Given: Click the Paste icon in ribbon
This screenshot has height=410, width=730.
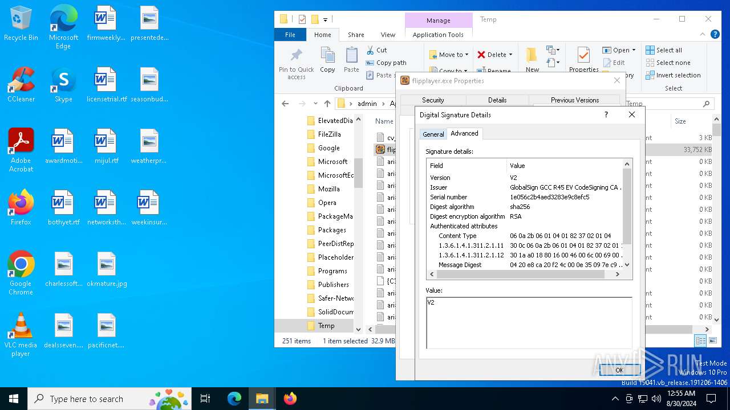Looking at the screenshot, I should (x=351, y=60).
